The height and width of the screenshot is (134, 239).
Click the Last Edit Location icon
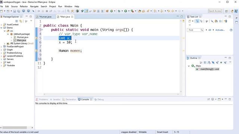click(168, 11)
